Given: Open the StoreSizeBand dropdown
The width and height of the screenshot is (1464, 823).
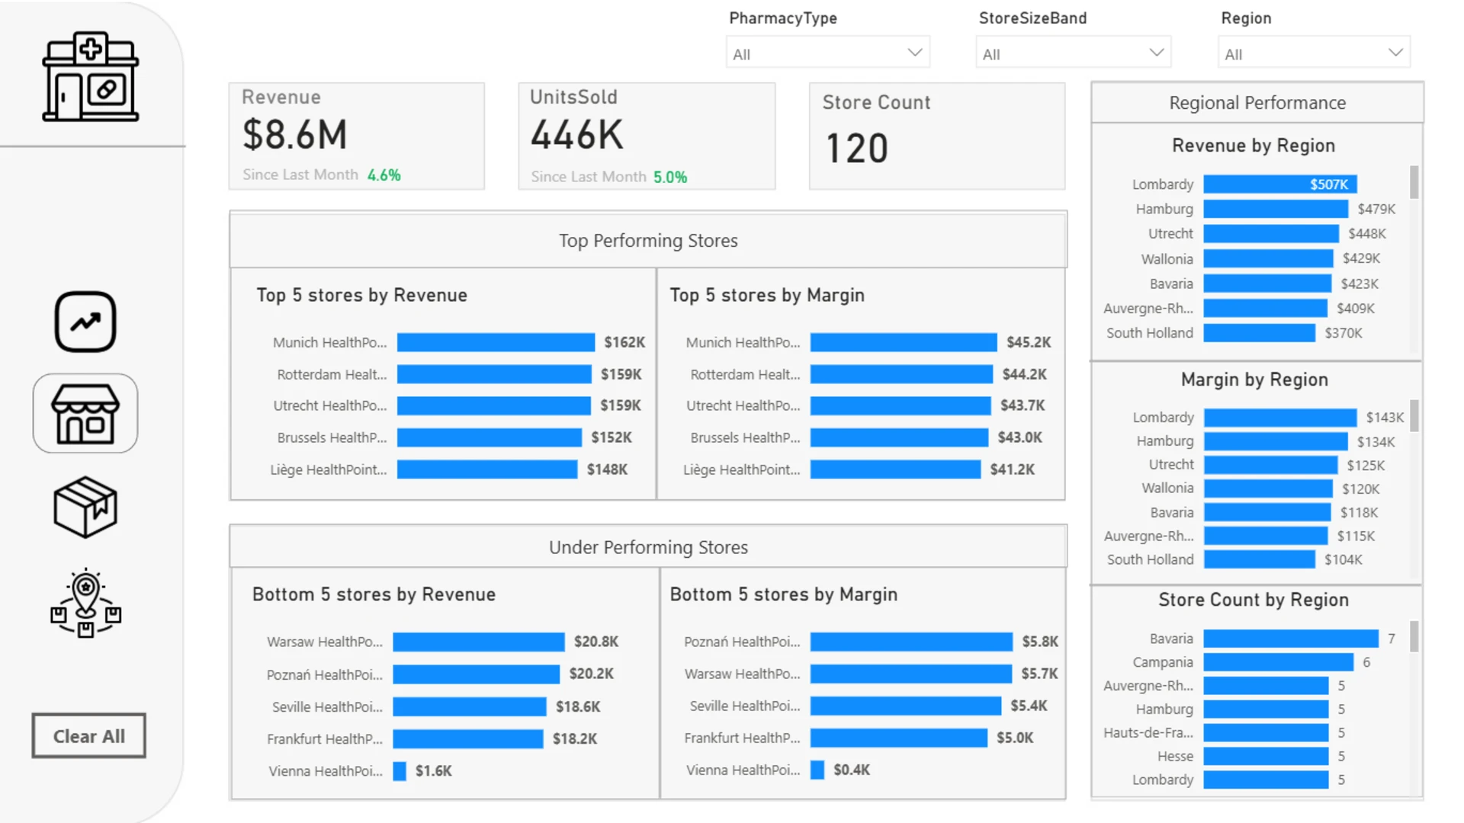Looking at the screenshot, I should [x=1074, y=53].
